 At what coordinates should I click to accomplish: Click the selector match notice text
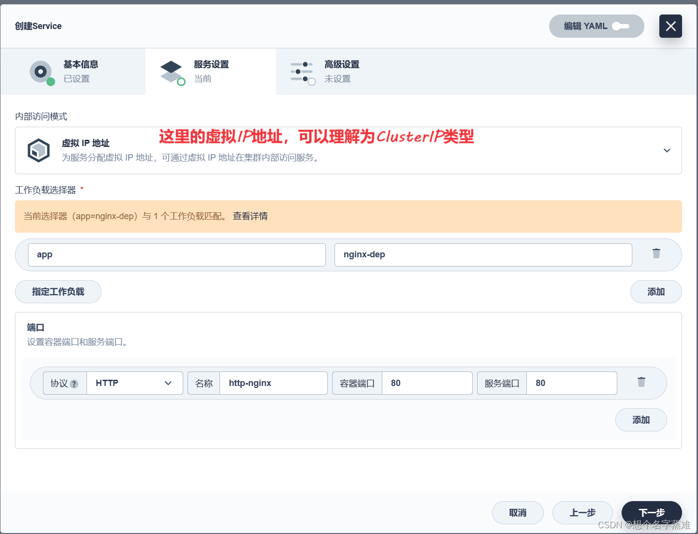[126, 216]
